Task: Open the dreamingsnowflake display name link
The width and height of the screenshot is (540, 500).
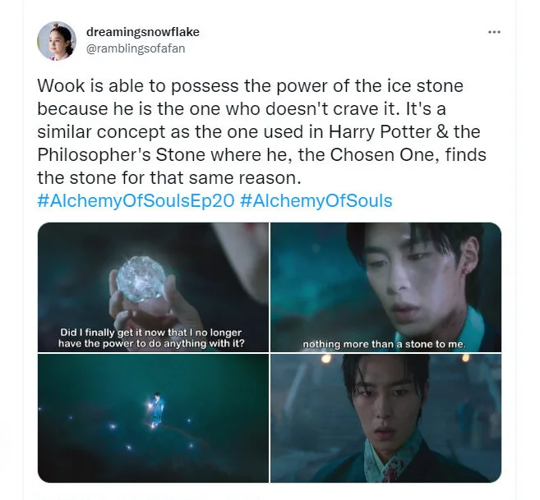Action: (142, 32)
